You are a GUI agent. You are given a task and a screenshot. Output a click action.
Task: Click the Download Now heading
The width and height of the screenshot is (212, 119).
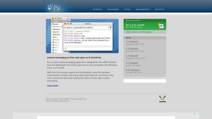pos(133,20)
